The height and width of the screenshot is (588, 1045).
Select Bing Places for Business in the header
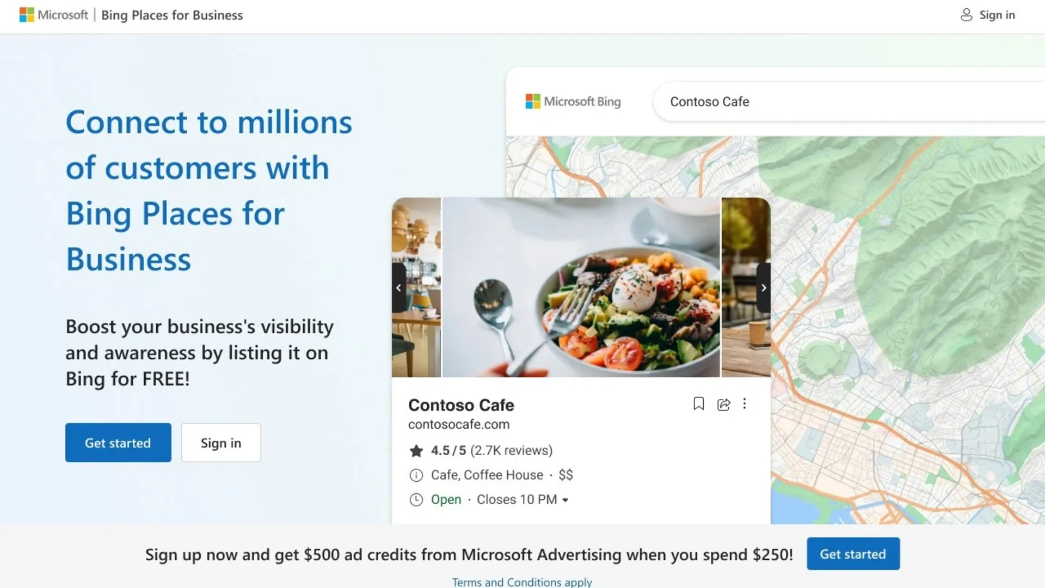pos(172,15)
